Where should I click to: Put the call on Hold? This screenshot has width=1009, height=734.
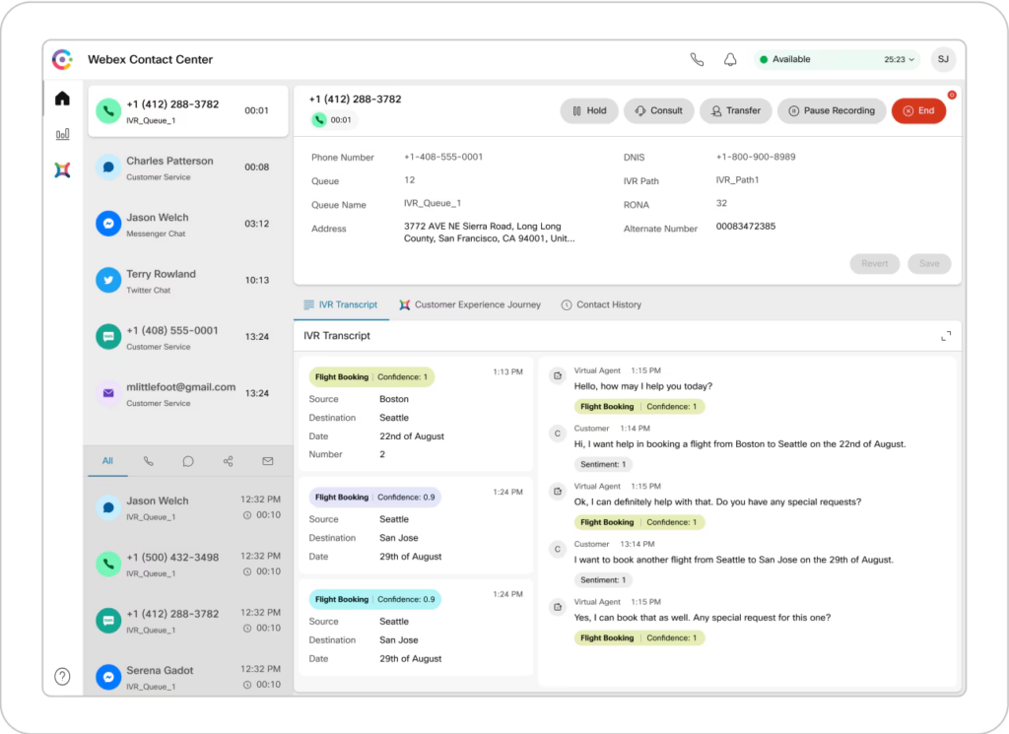coord(588,111)
